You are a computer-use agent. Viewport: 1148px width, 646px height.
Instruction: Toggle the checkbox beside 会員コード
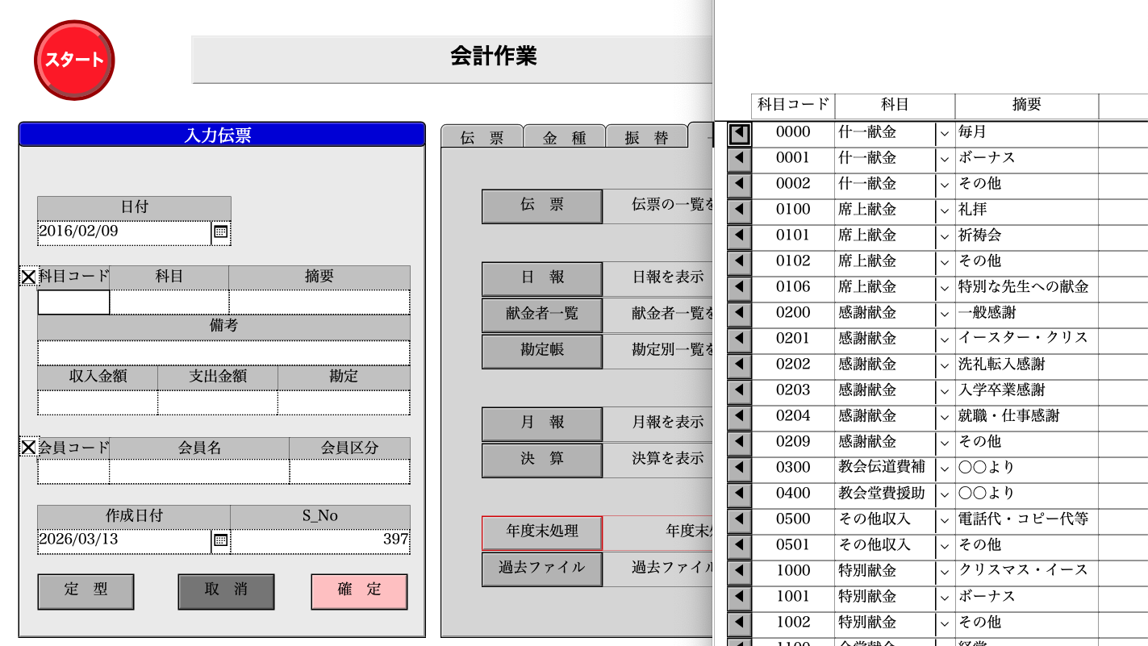[x=28, y=447]
